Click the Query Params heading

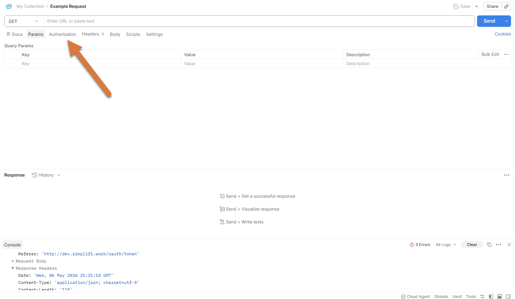tap(19, 46)
